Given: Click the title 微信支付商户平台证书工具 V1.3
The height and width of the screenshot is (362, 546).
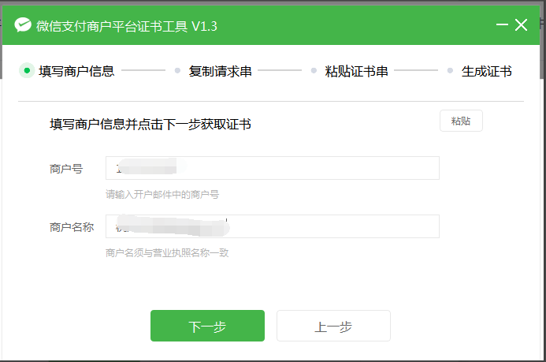Looking at the screenshot, I should (x=127, y=26).
